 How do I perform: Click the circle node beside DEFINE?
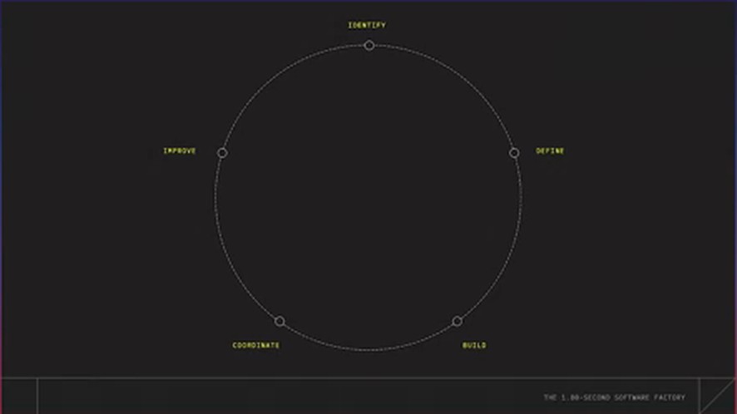(x=514, y=153)
